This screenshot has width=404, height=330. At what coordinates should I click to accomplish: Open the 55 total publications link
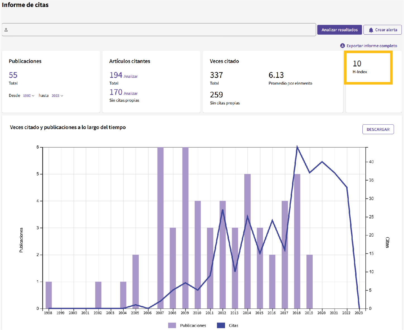click(x=13, y=75)
